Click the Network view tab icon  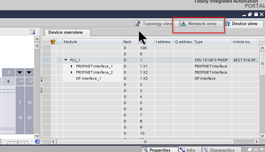pos(183,24)
